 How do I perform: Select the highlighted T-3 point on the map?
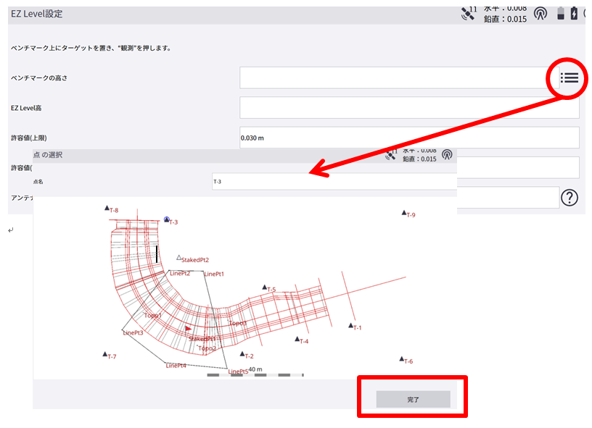pyautogui.click(x=166, y=219)
